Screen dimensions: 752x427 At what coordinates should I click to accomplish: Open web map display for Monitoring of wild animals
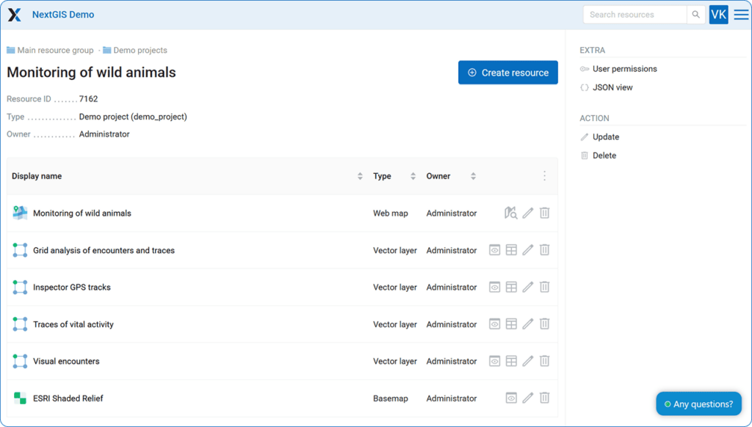pyautogui.click(x=511, y=213)
